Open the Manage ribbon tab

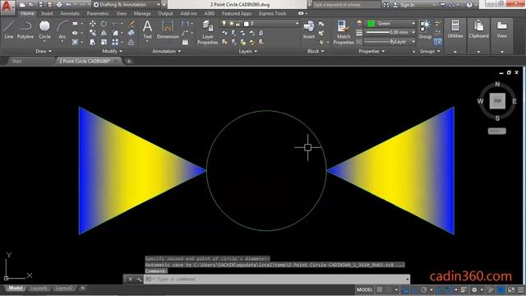(x=142, y=13)
